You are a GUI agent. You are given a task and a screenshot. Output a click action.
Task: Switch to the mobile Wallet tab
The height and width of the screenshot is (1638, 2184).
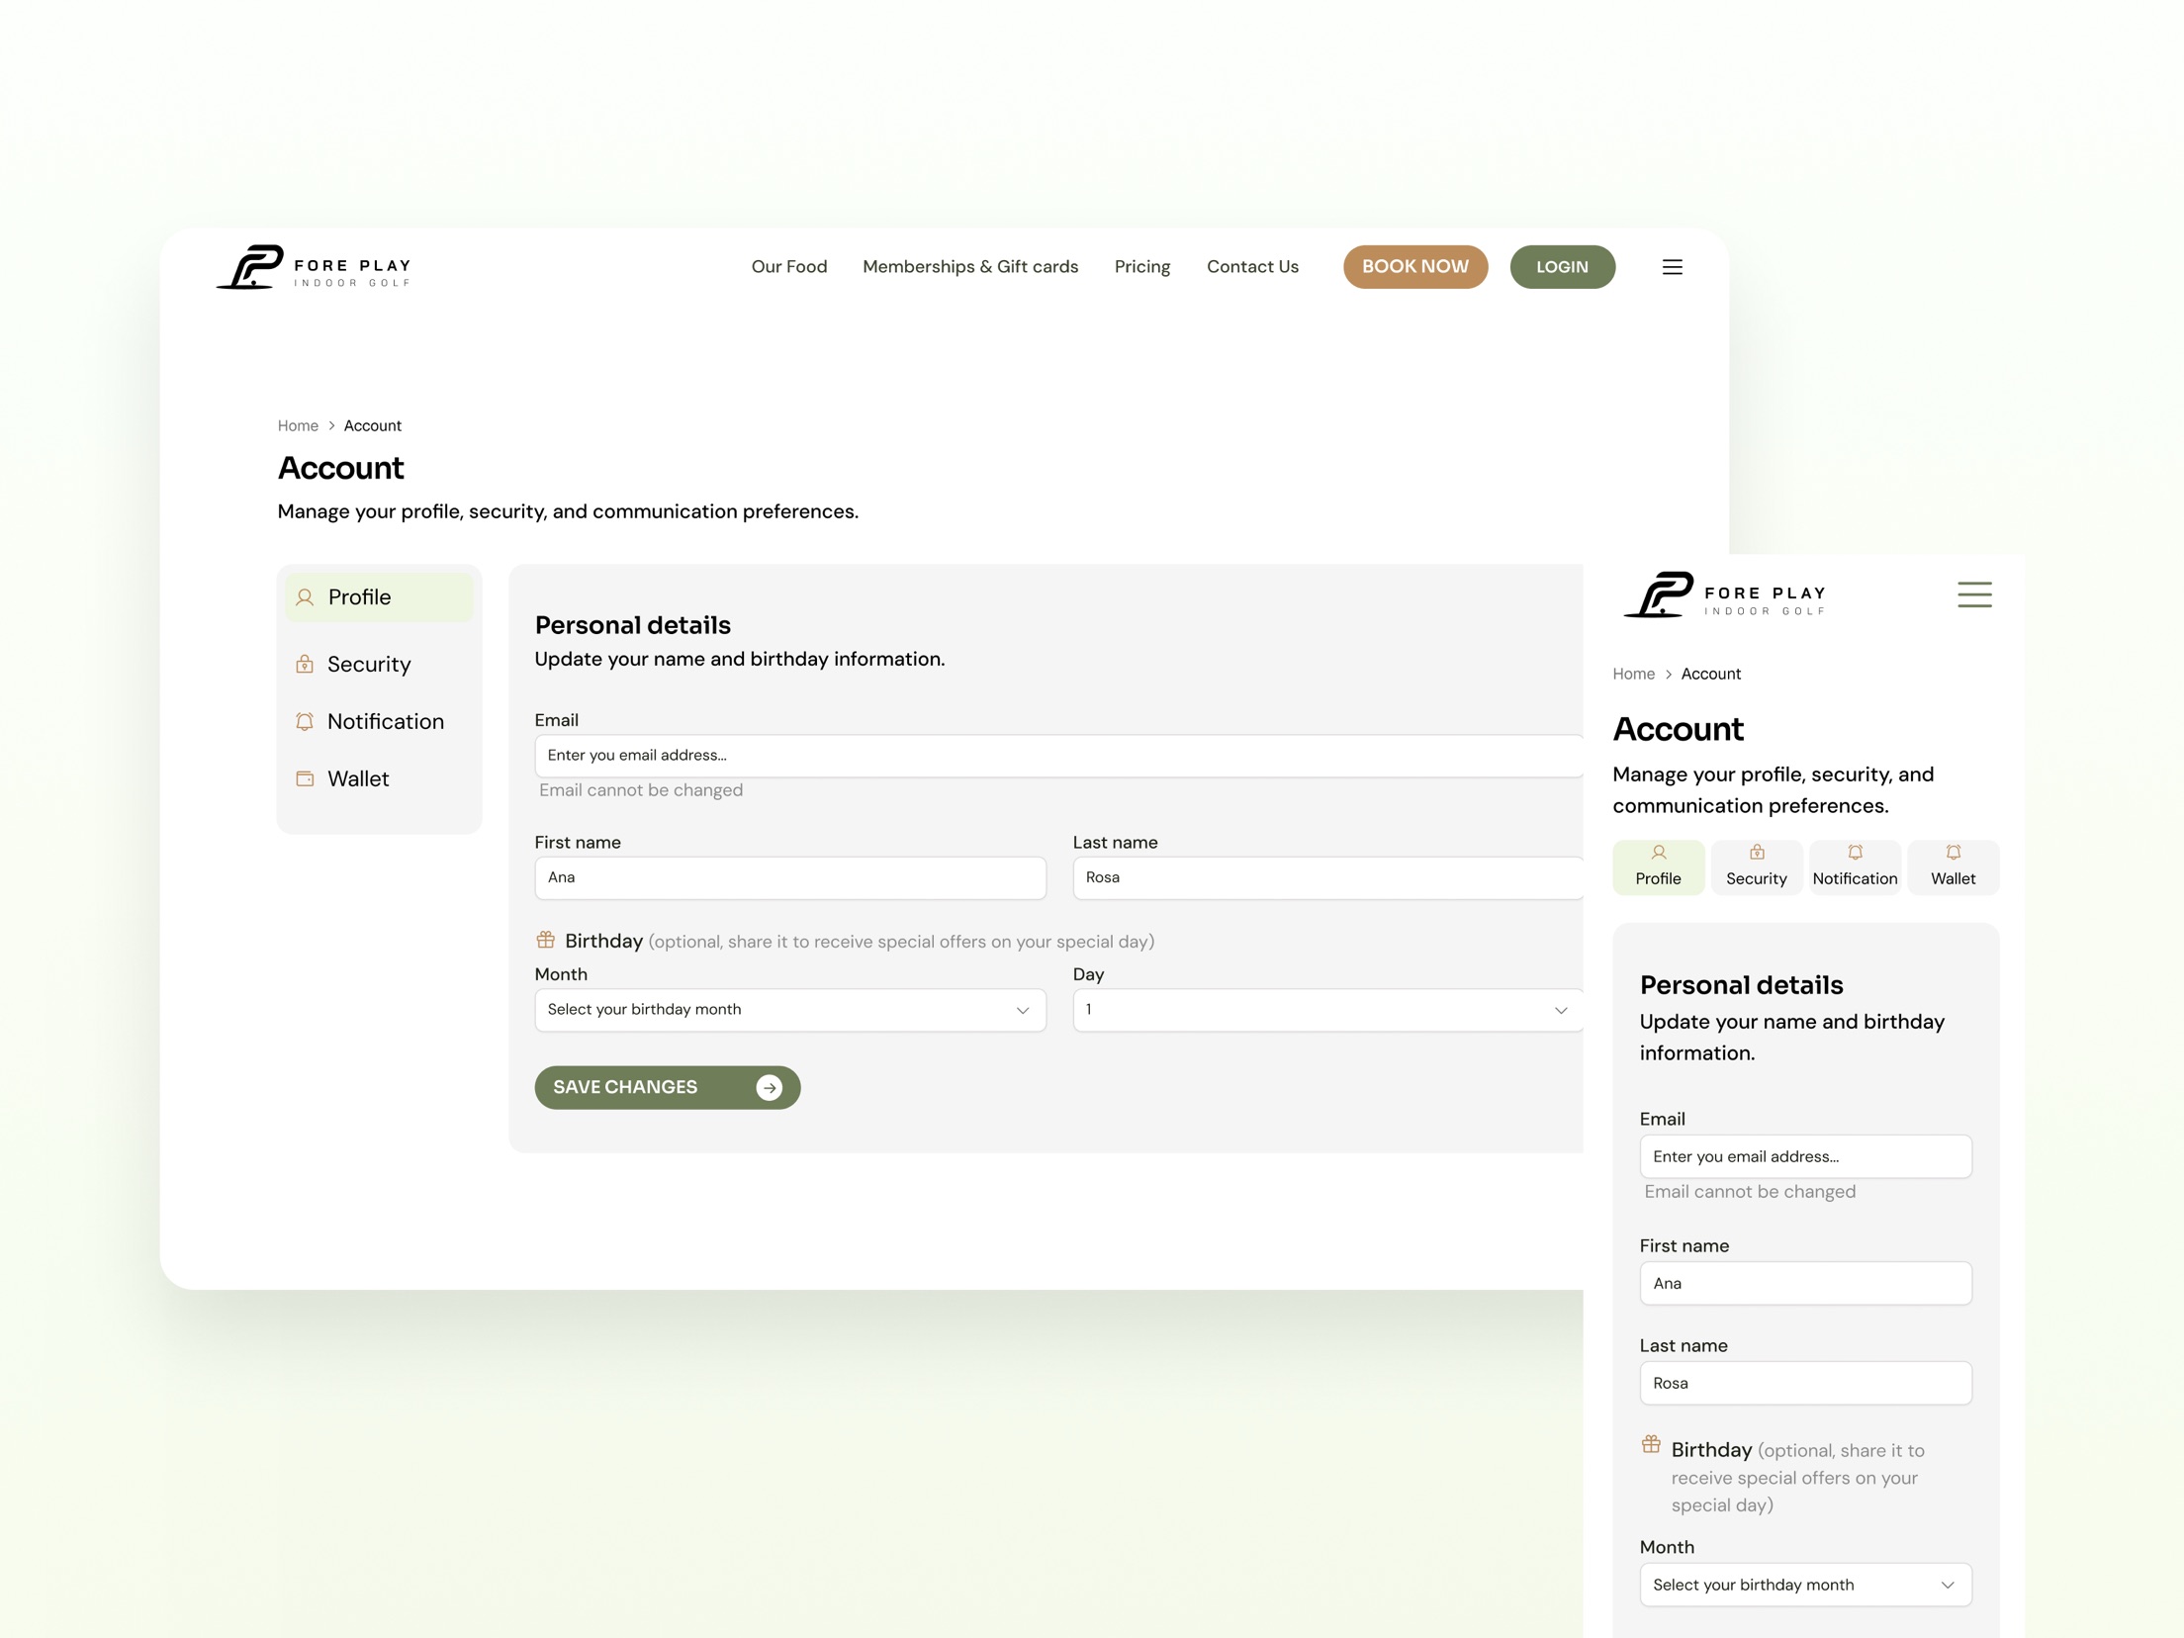(x=1953, y=867)
